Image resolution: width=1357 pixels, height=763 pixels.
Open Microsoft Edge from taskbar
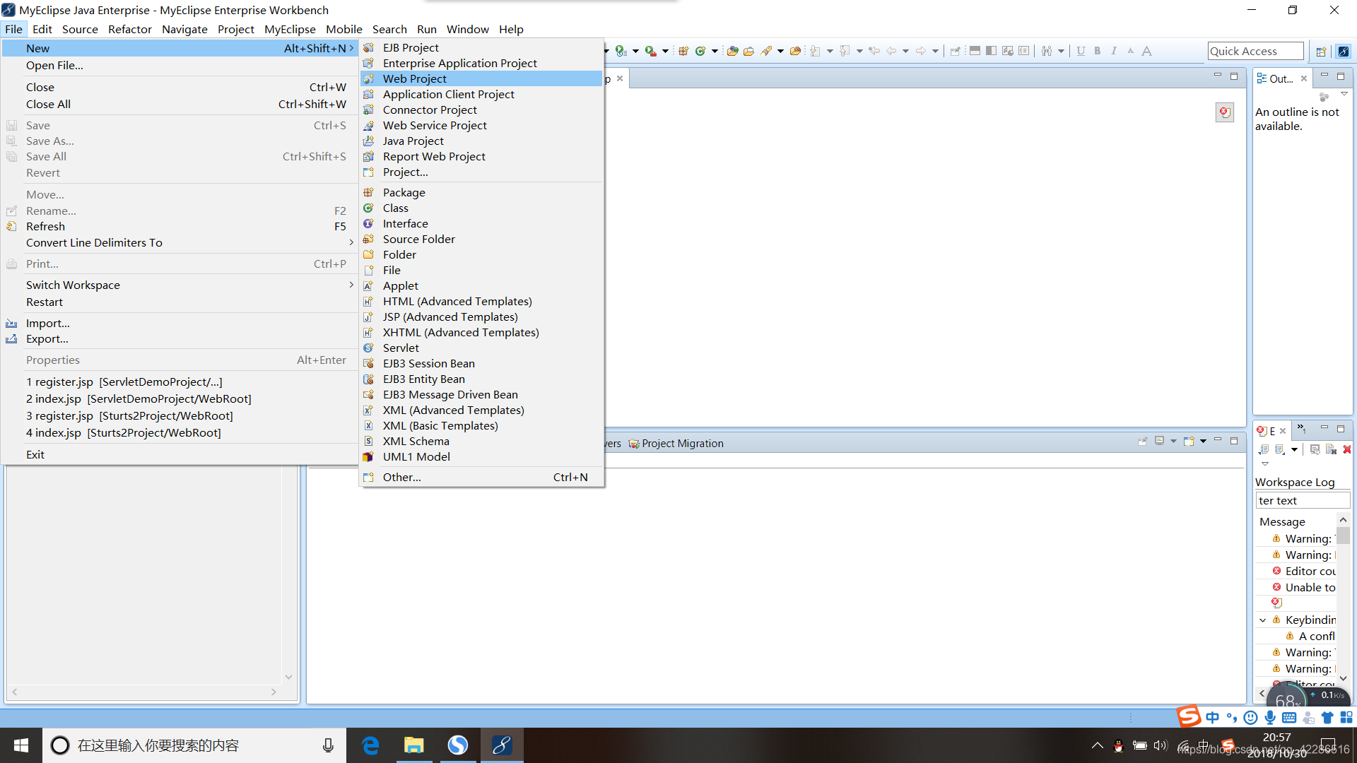[370, 745]
